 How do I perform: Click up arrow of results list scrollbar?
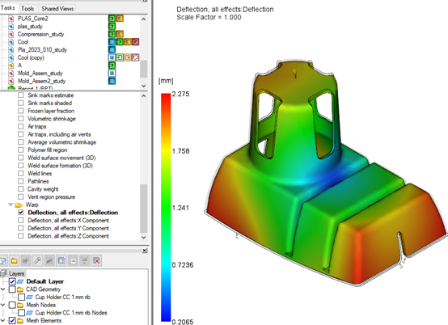(x=144, y=96)
